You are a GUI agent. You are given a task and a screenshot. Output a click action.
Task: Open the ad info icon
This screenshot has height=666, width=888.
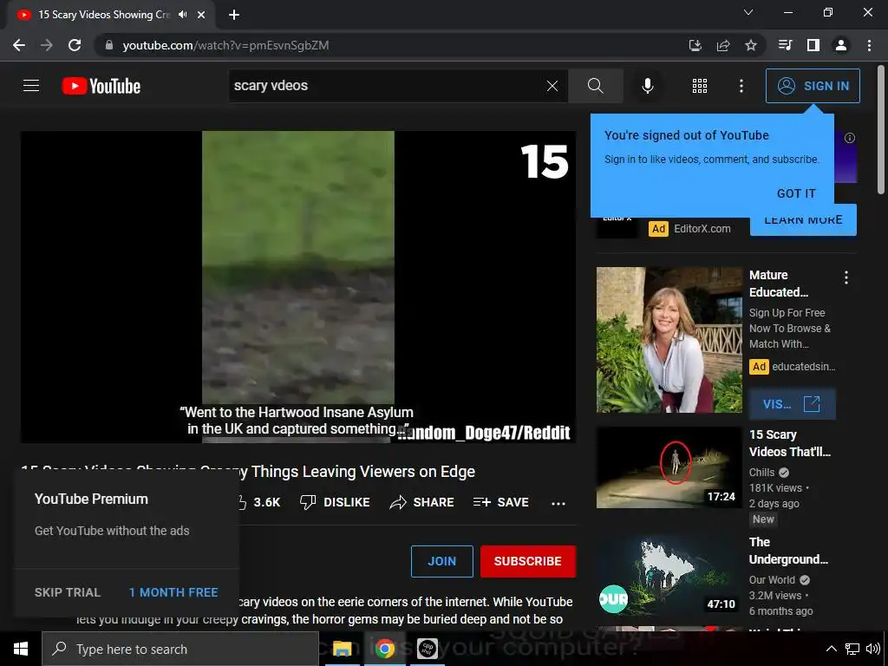point(850,138)
